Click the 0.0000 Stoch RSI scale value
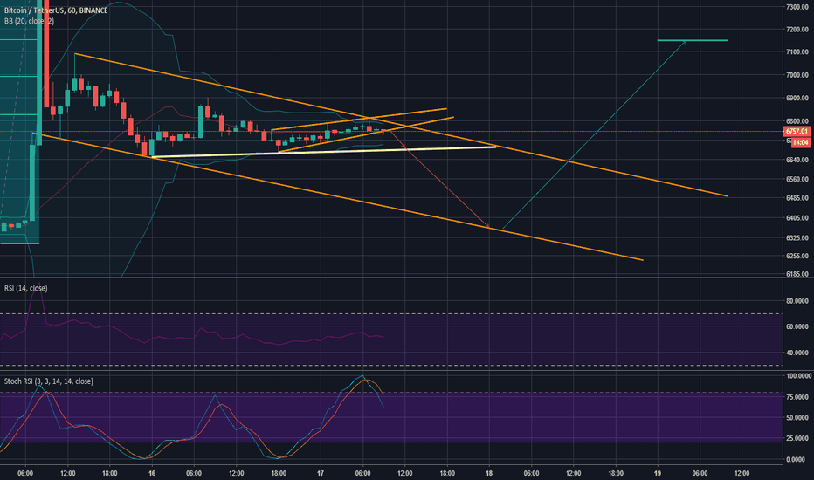The height and width of the screenshot is (480, 814). [x=797, y=459]
